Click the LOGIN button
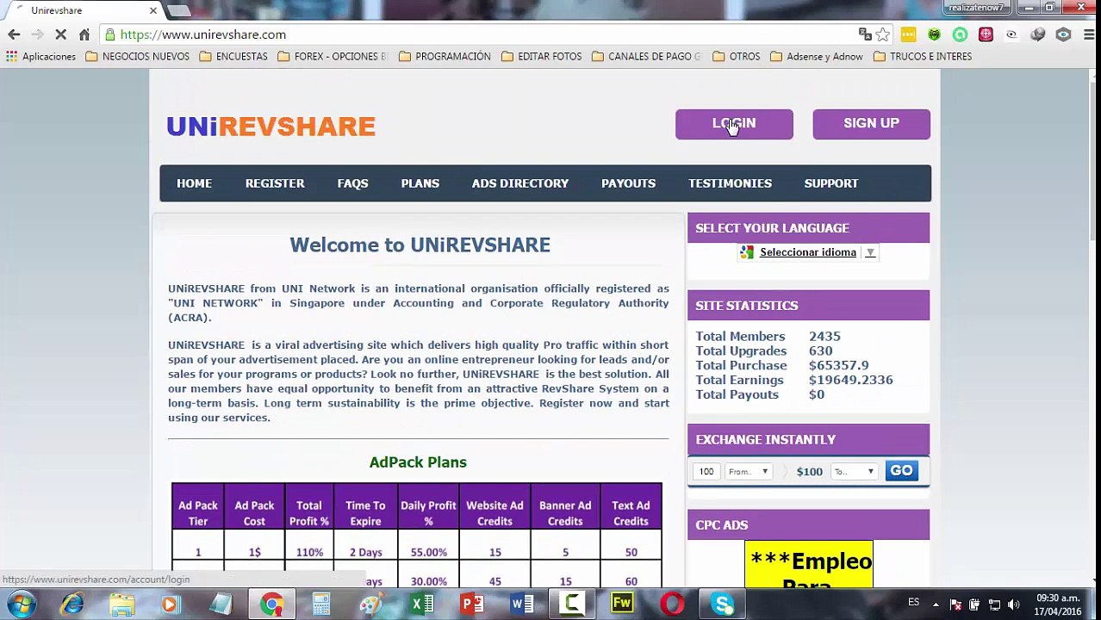1101x620 pixels. (x=734, y=124)
